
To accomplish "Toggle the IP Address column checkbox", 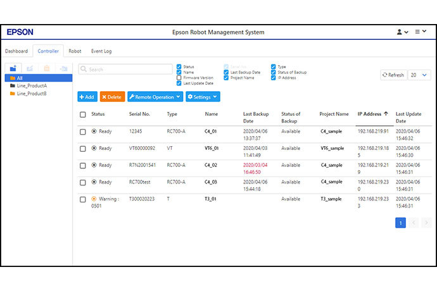I will point(273,78).
